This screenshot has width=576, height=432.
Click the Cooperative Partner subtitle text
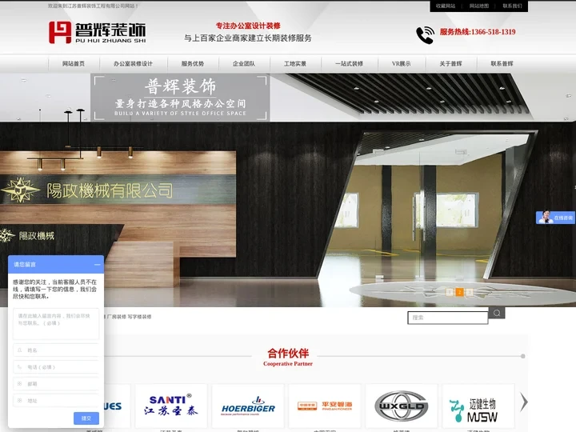(288, 364)
